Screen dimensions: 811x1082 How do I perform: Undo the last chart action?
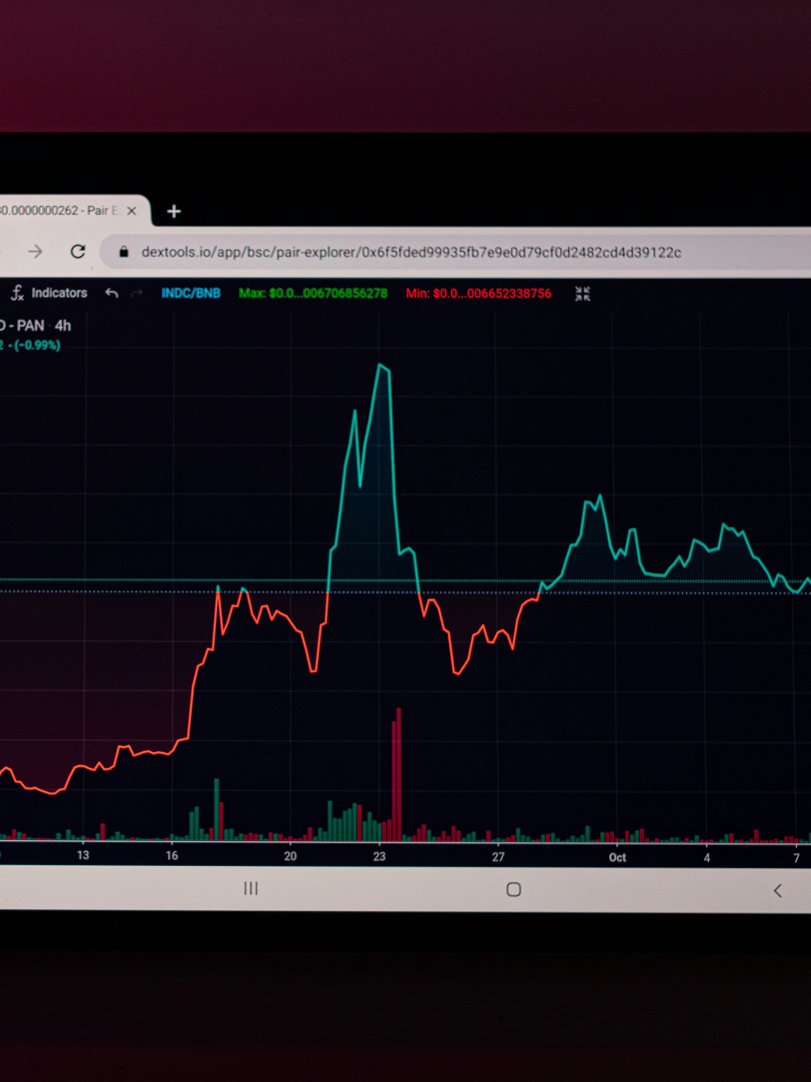112,293
